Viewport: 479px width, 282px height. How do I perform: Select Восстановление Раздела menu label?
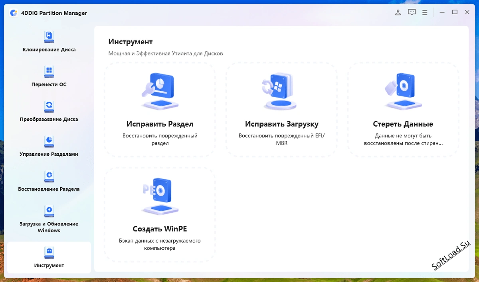49,189
